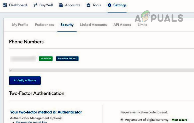Open the My Profile tab
The width and height of the screenshot is (194, 123).
[20, 25]
